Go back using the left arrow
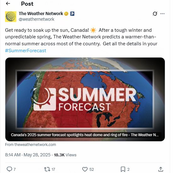 8,4
